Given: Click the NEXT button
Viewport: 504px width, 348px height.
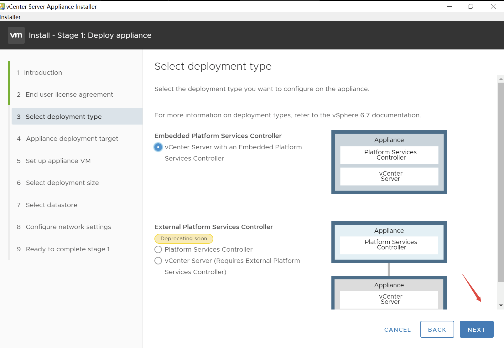Looking at the screenshot, I should point(476,329).
